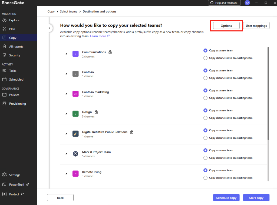Click the Copy icon in sidebar
The height and width of the screenshot is (205, 277).
pos(4,38)
